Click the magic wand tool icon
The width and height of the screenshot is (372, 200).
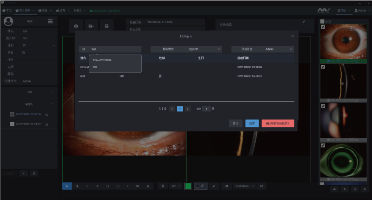(214, 186)
